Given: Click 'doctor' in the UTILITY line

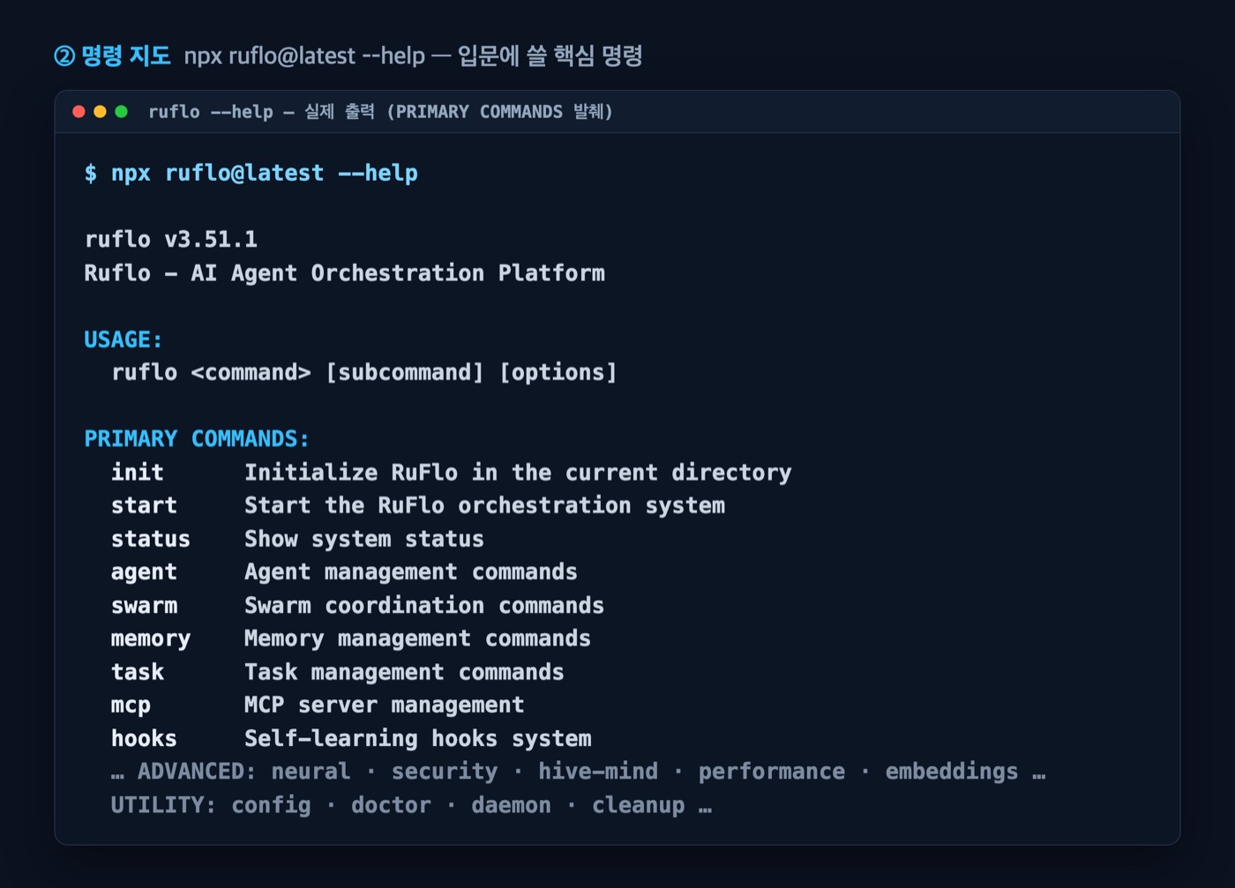Looking at the screenshot, I should [x=392, y=805].
